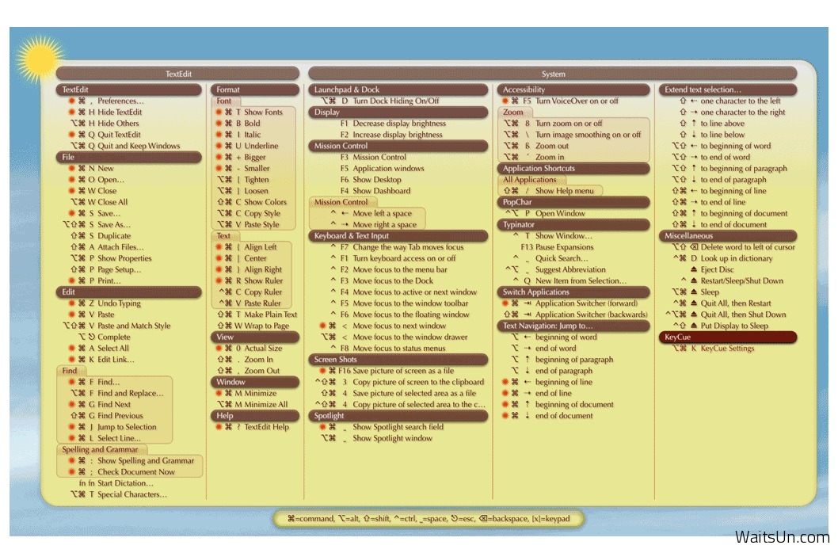Choose Show Colors under Font
The image size is (838, 549).
265,202
